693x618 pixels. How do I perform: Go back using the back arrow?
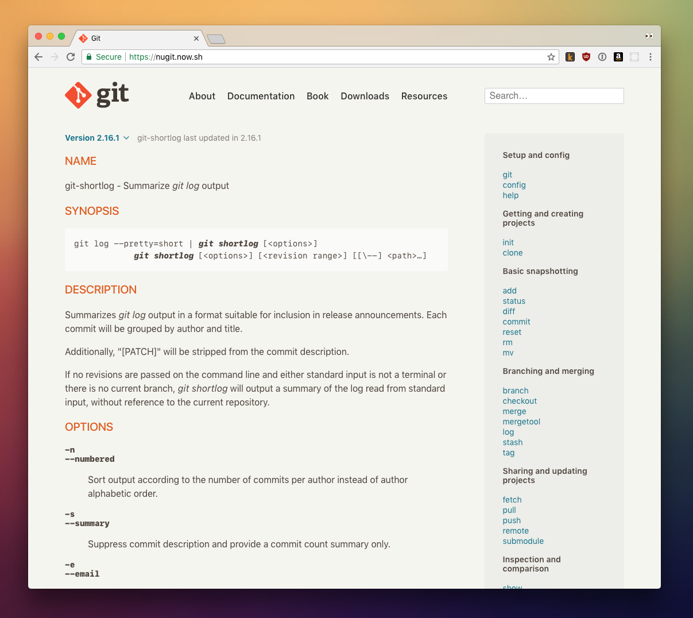(38, 57)
